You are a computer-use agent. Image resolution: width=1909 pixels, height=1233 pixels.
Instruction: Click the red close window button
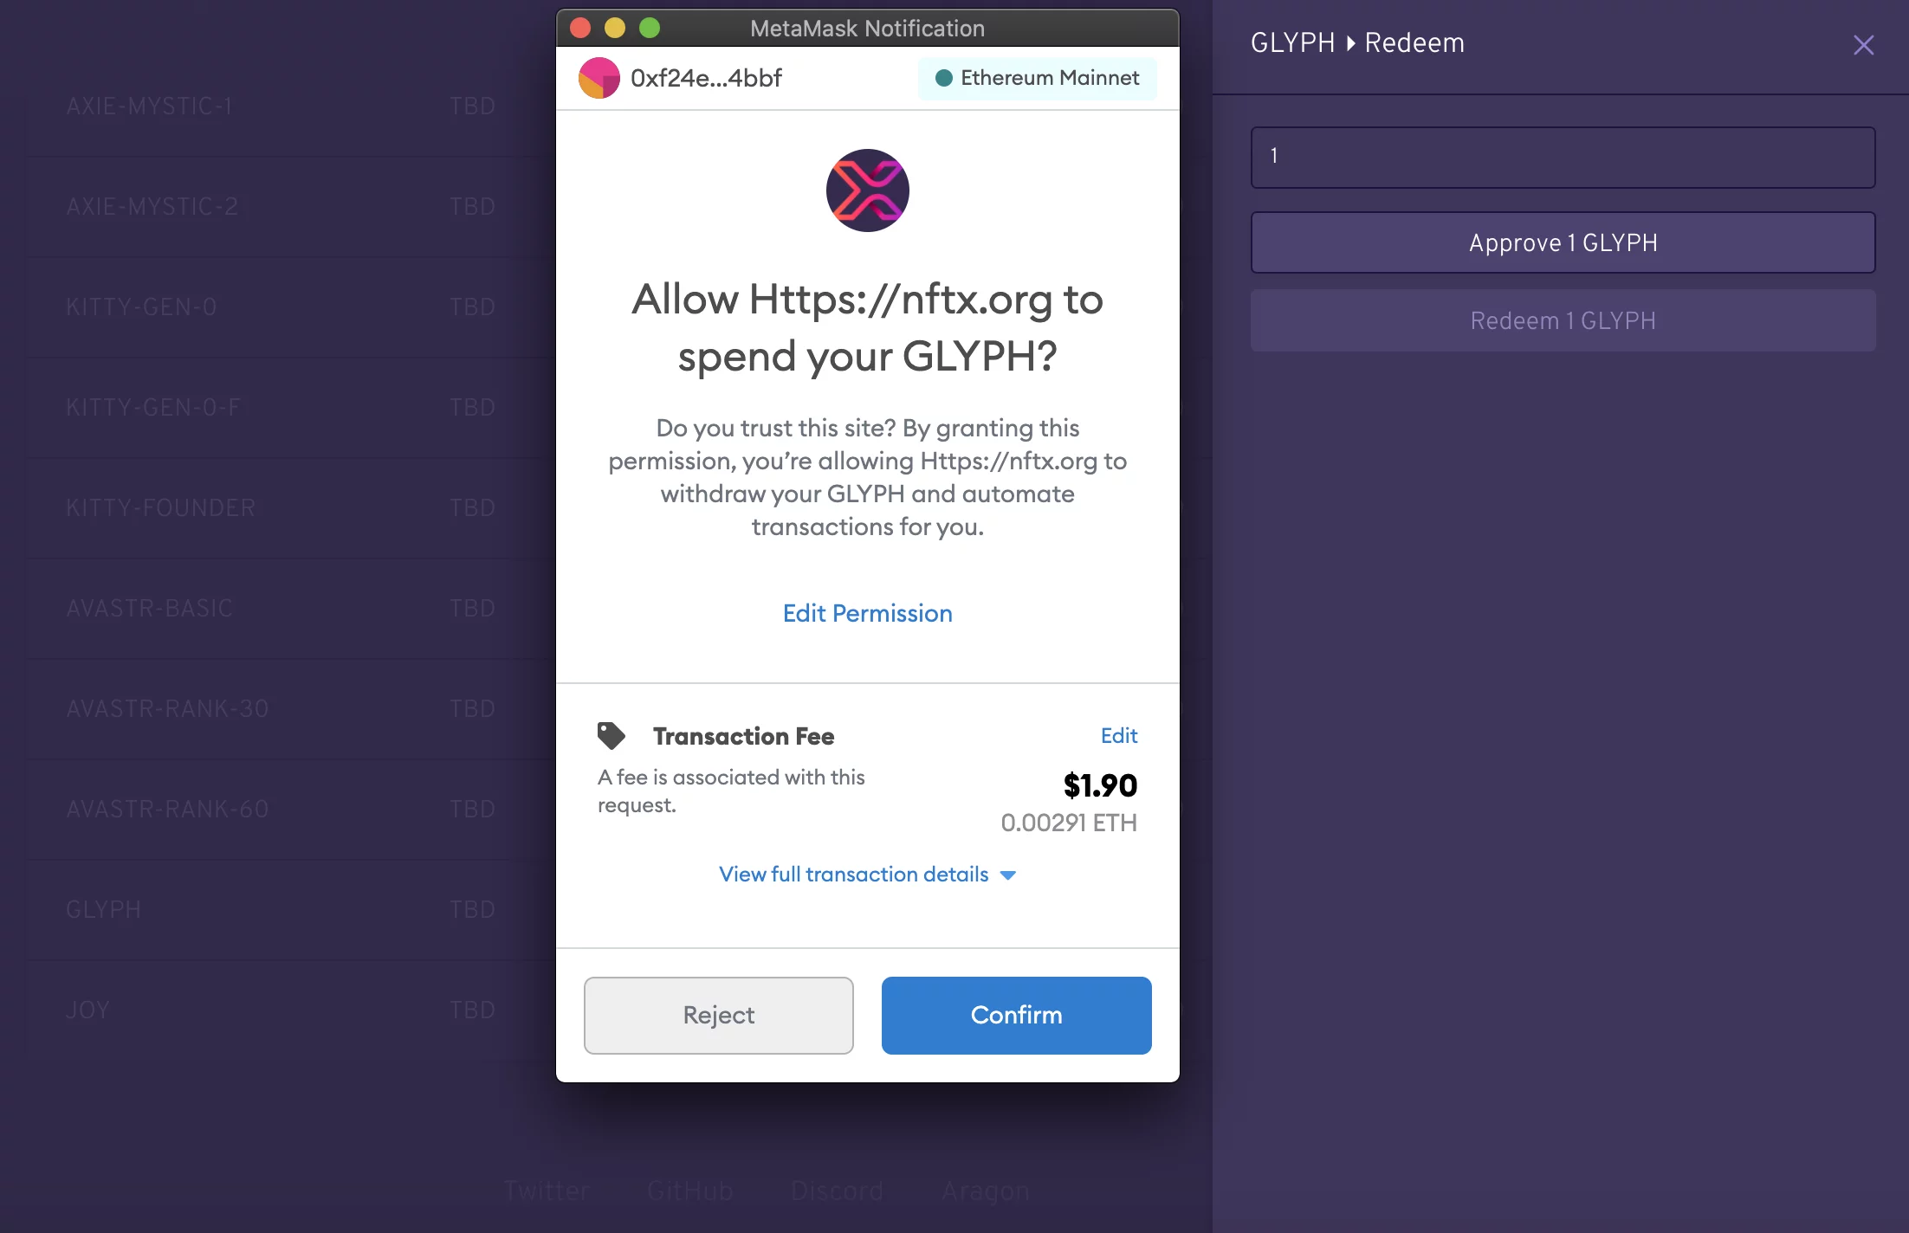click(x=580, y=28)
